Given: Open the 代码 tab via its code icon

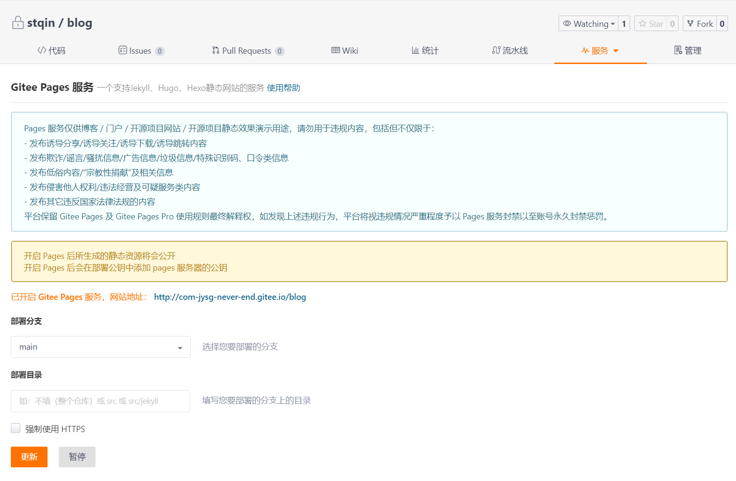Looking at the screenshot, I should [x=41, y=50].
